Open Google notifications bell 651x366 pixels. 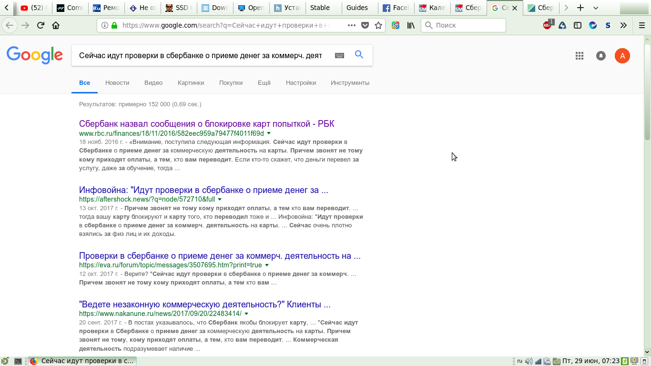[601, 56]
